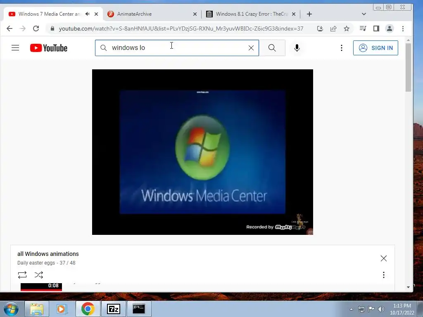Expand the tab search dropdown
Image resolution: width=423 pixels, height=317 pixels.
pyautogui.click(x=364, y=14)
